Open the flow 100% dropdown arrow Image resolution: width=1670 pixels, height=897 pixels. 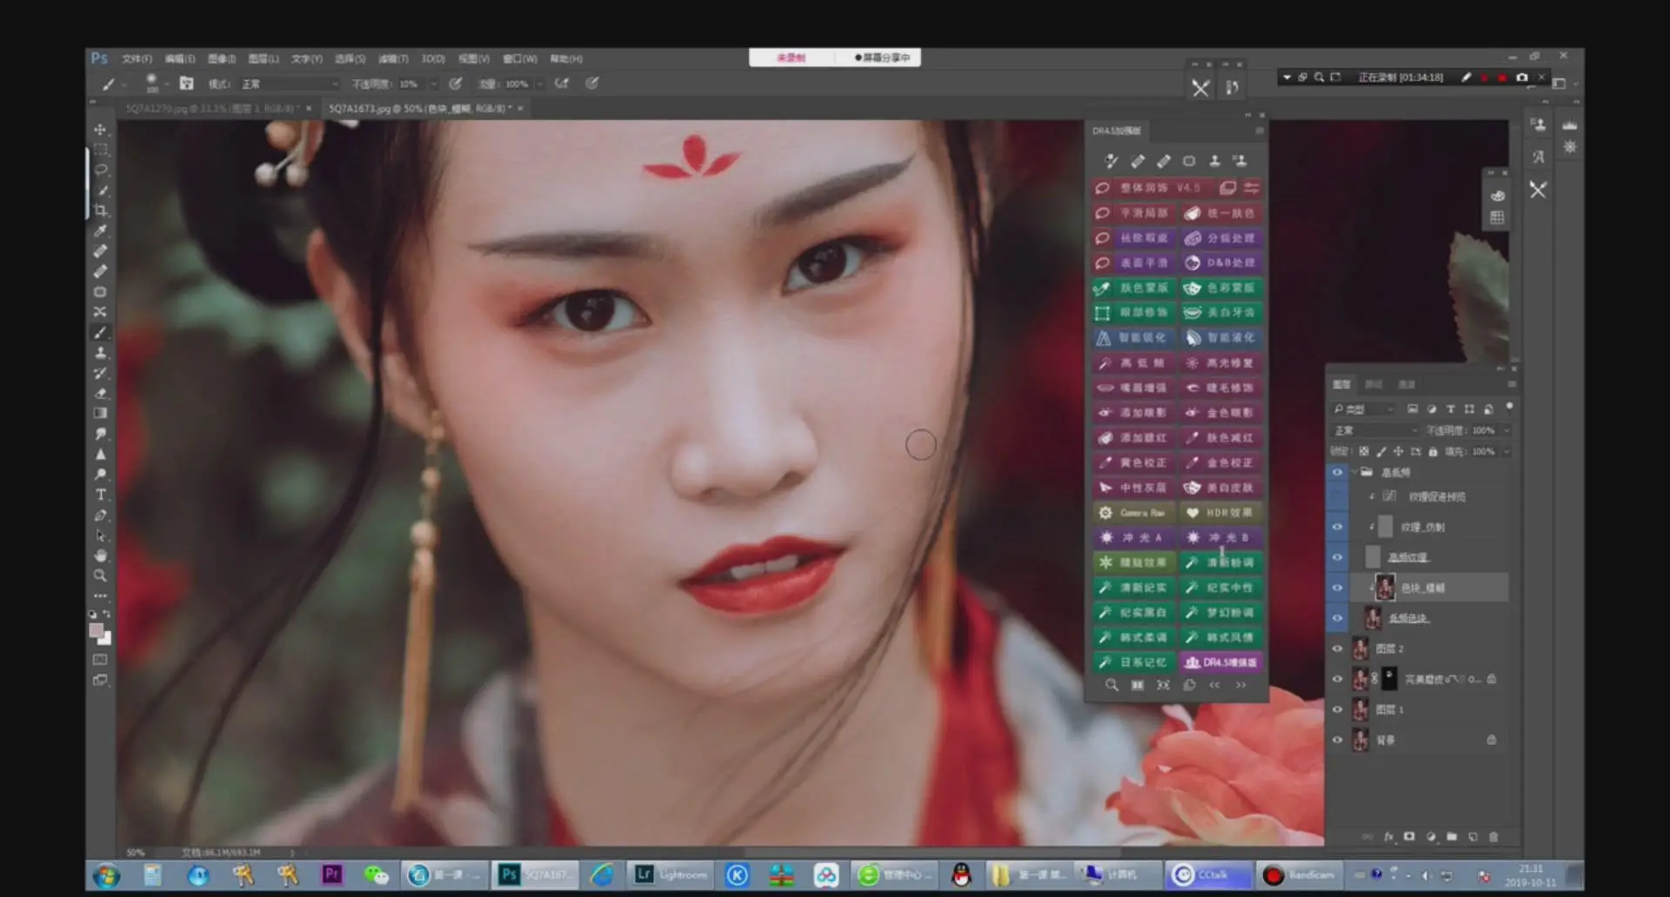tap(540, 84)
